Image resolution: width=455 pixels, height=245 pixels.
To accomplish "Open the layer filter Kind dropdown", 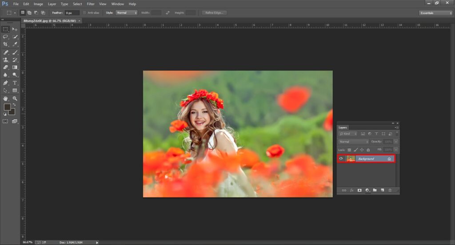I will (x=348, y=134).
